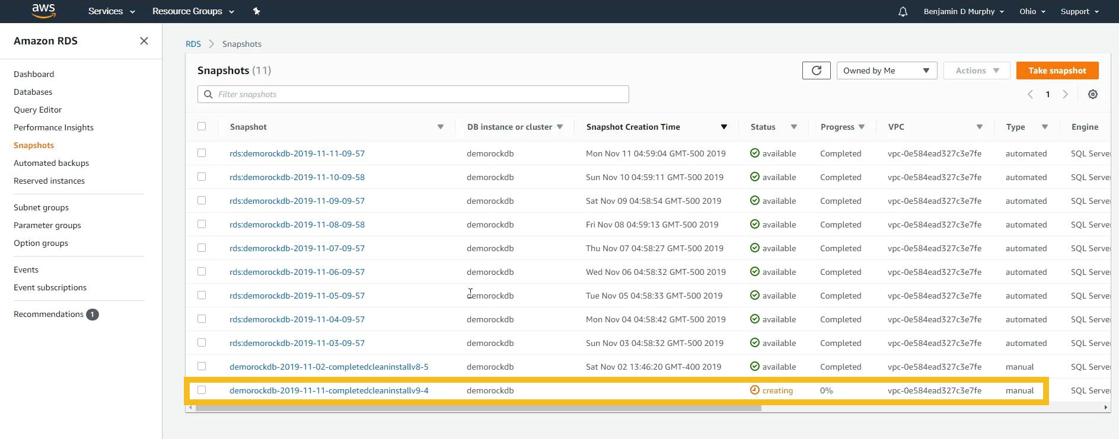Click the search magnifier in filter box
The image size is (1119, 439).
tap(208, 94)
